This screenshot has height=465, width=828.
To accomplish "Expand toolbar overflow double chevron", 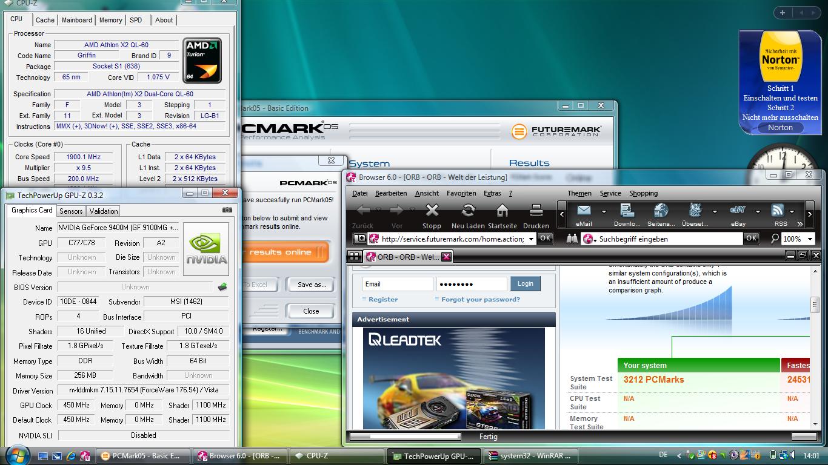I will click(800, 224).
